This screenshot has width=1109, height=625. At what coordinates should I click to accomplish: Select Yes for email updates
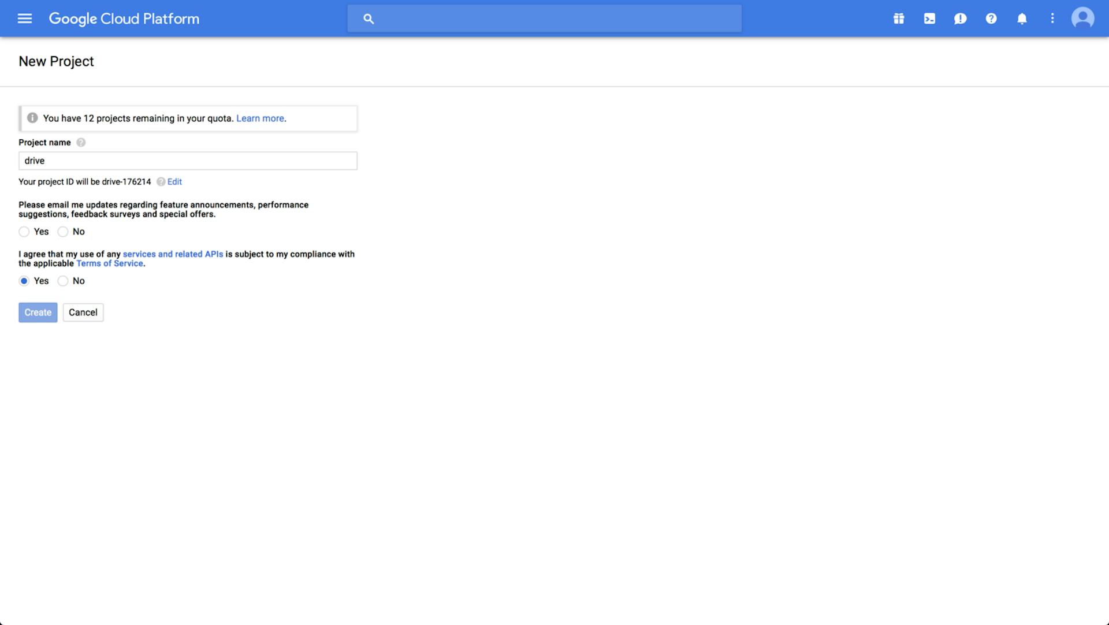point(24,232)
